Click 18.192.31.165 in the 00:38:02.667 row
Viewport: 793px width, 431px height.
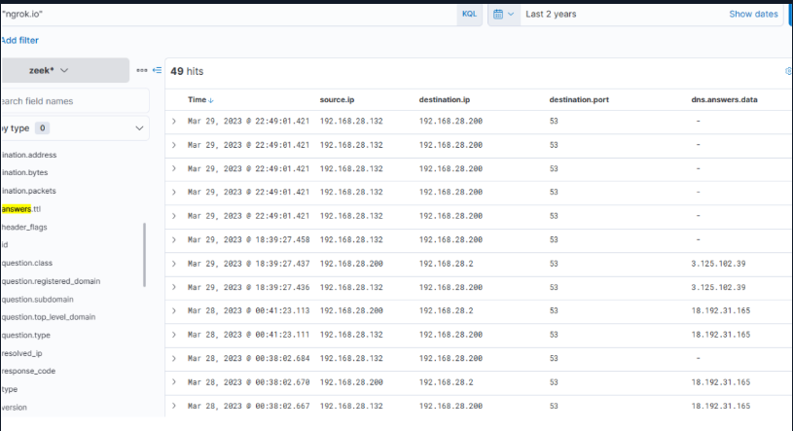tap(721, 406)
